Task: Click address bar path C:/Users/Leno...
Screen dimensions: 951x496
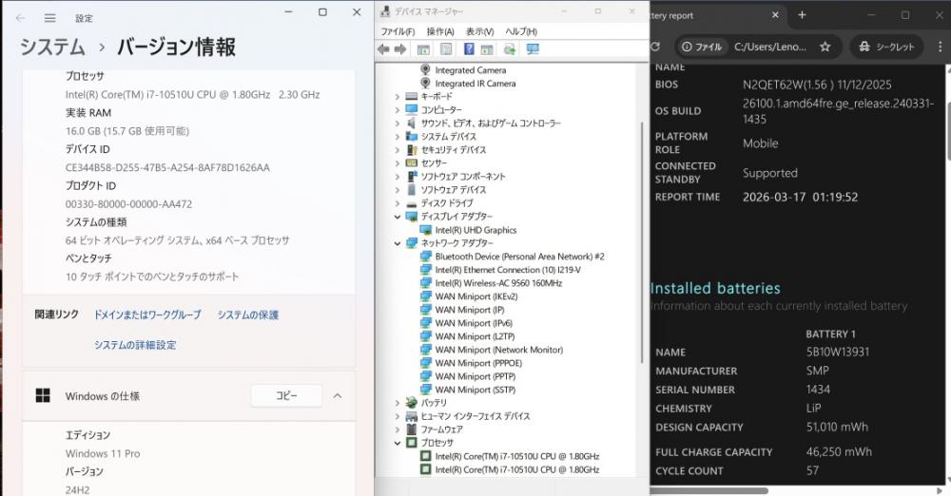Action: pyautogui.click(x=770, y=46)
